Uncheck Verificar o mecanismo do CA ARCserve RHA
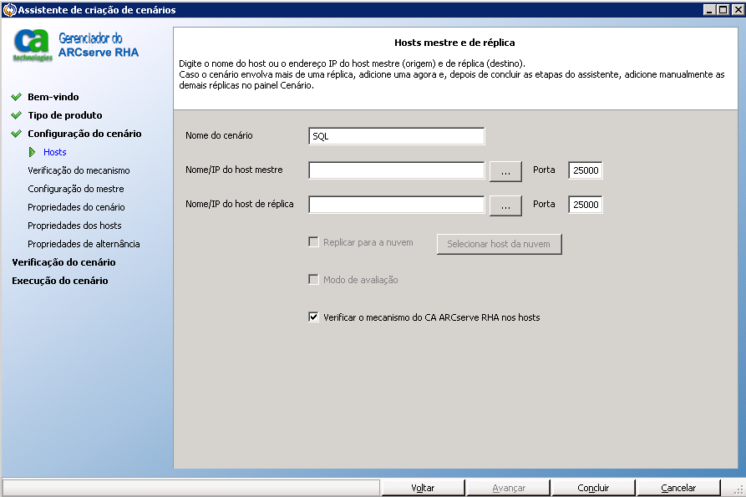The image size is (746, 497). [313, 317]
